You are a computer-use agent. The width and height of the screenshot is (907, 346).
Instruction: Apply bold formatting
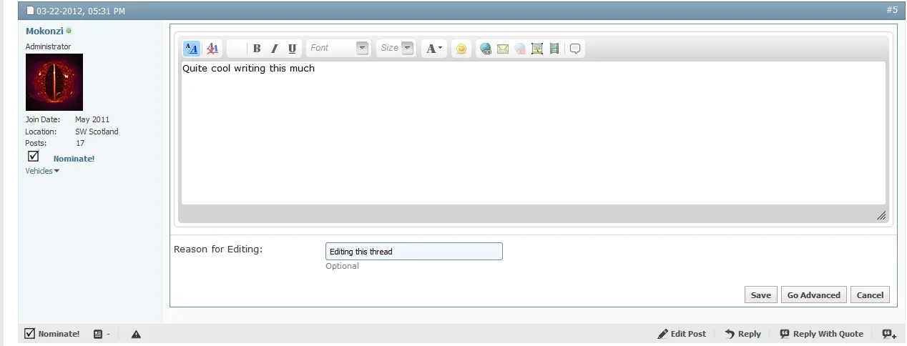257,49
